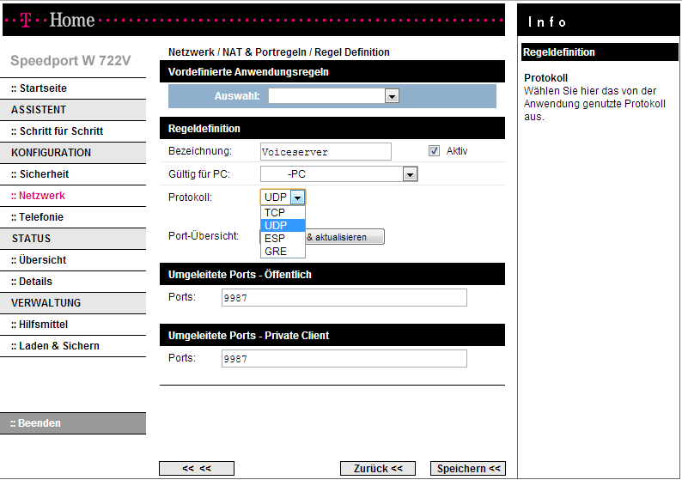Viewport: 682px width, 480px height.
Task: Click the Private Client Ports field
Action: (x=344, y=359)
